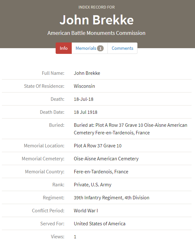Switch to the Info tab
The image size is (195, 244).
click(64, 48)
